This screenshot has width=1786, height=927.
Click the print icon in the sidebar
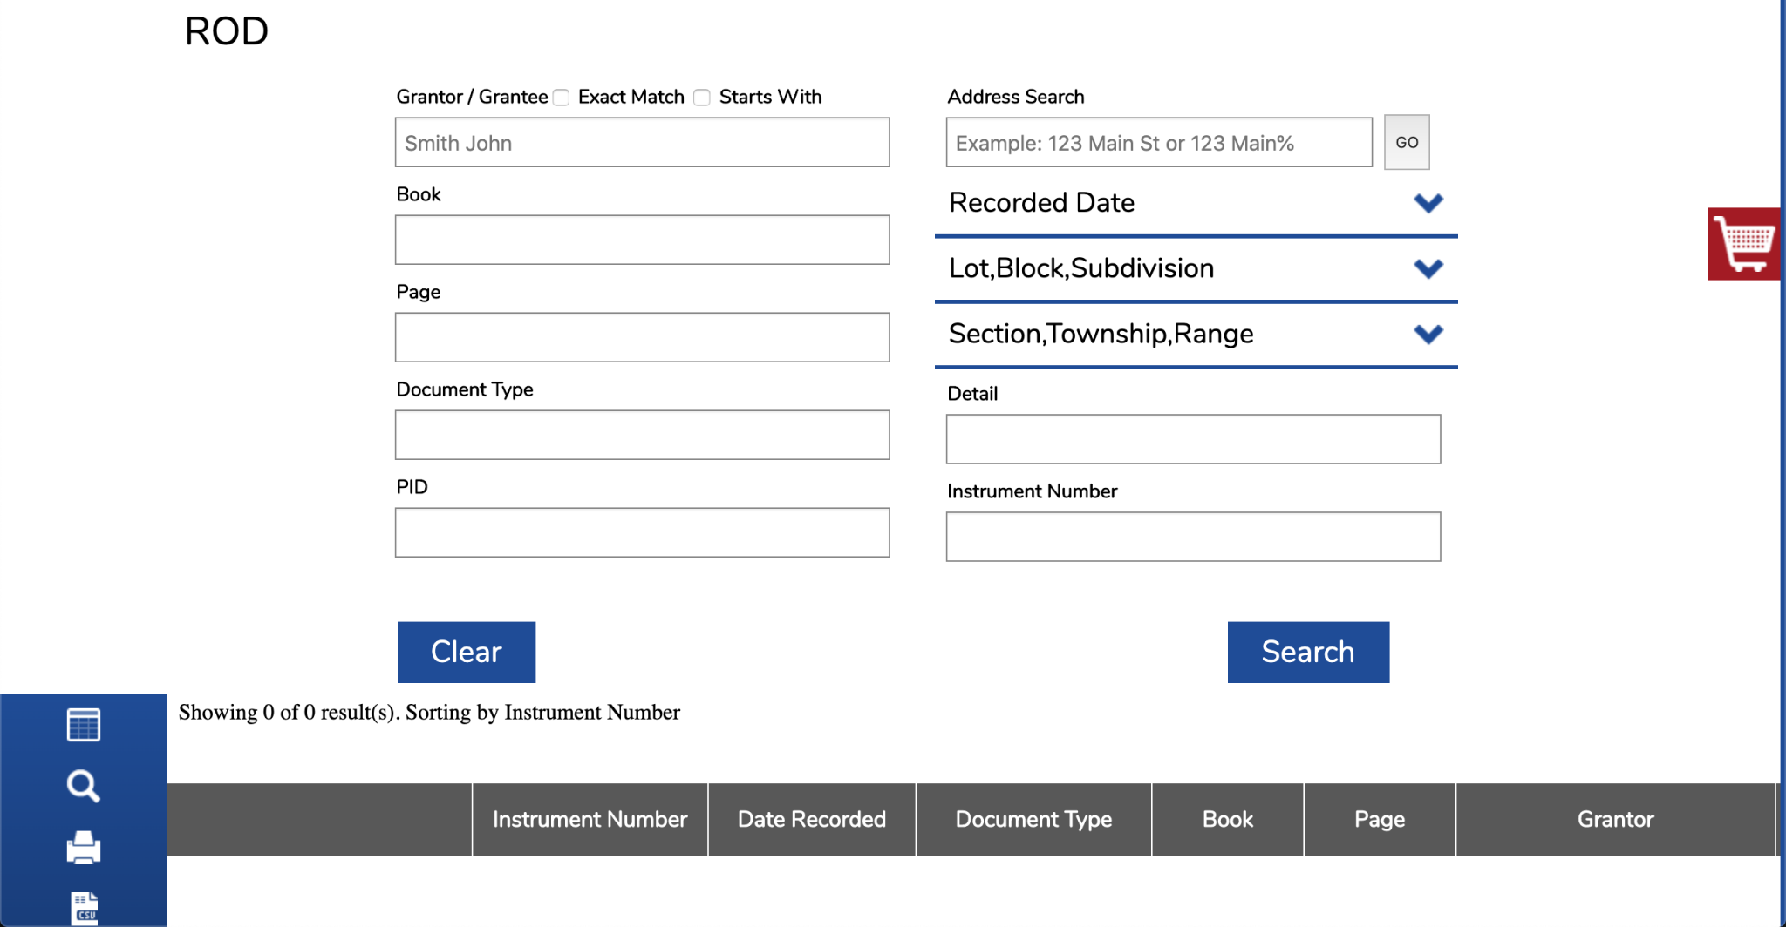coord(83,848)
